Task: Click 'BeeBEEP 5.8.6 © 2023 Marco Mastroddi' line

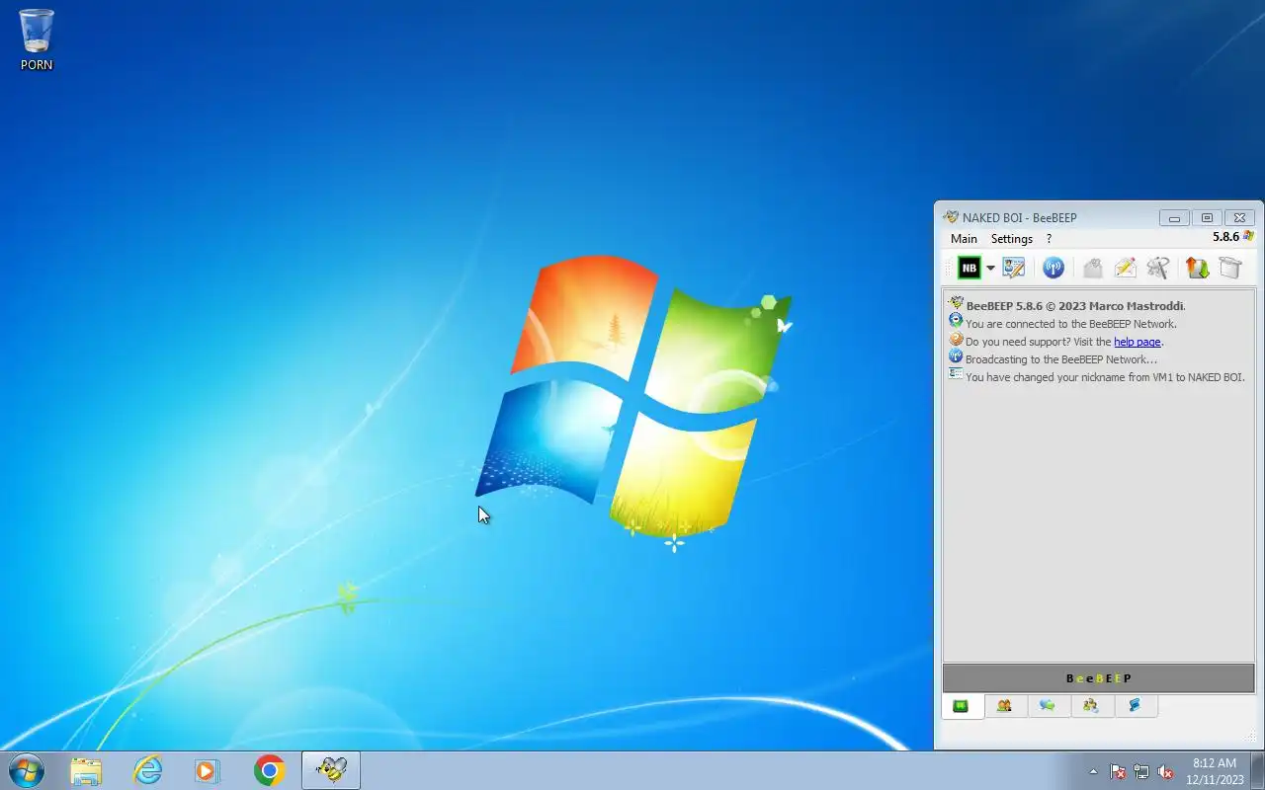Action: [x=1075, y=306]
